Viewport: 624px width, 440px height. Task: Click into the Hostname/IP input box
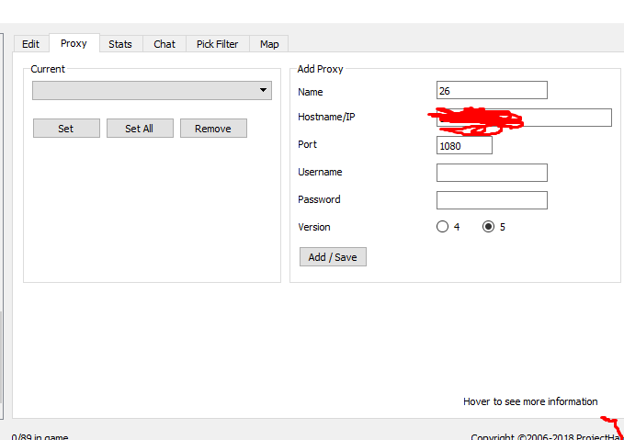[x=565, y=118]
